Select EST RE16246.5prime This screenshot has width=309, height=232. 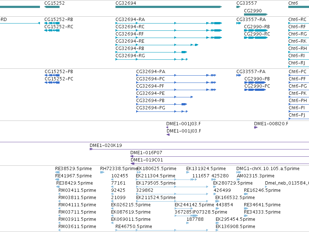262,190
